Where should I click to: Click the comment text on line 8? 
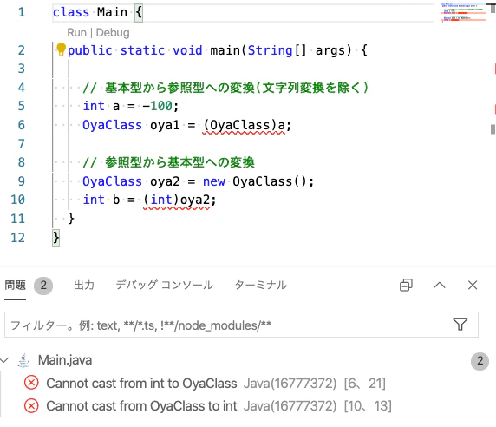168,162
